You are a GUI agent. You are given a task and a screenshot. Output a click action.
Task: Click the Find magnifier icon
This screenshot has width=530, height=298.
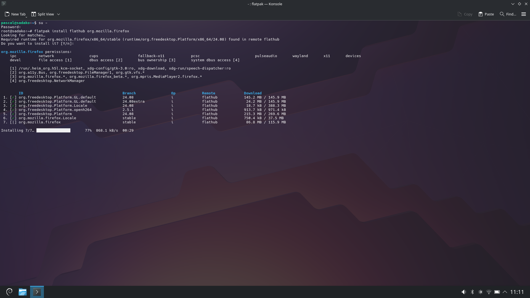pos(502,14)
